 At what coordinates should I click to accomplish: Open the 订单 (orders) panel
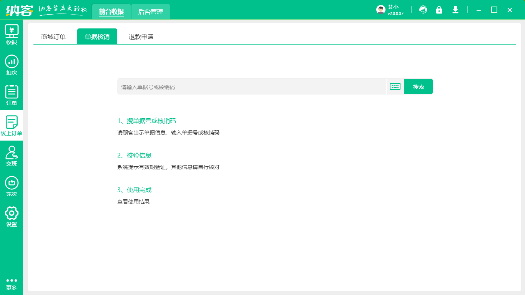12,95
